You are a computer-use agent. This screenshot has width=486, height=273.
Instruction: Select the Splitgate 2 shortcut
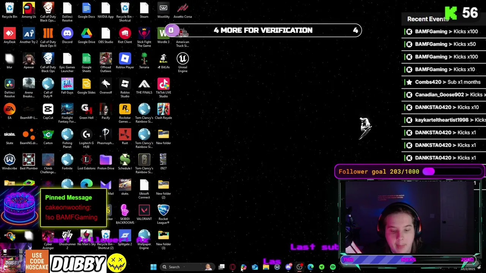pos(125,238)
